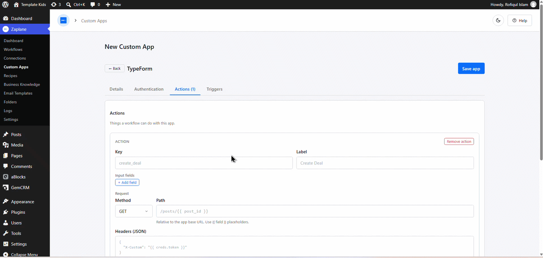
Task: Click the Tools wrench icon
Action: [x=6, y=233]
